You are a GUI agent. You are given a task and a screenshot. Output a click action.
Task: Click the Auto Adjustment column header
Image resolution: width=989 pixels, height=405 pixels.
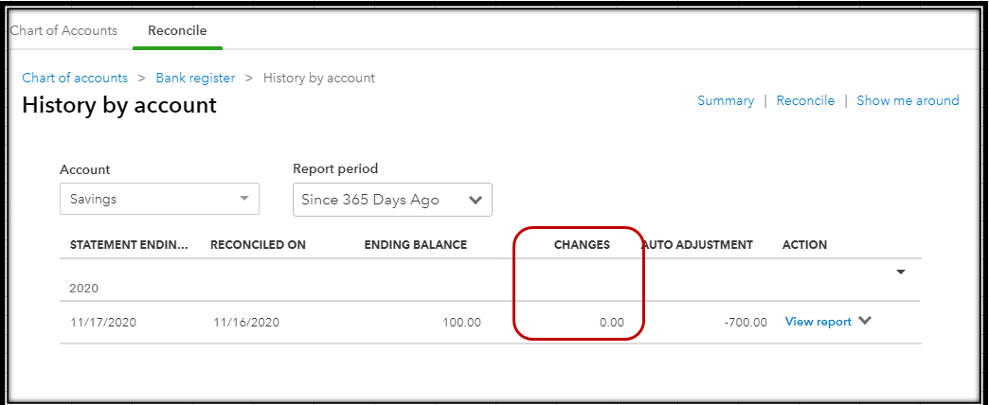697,245
